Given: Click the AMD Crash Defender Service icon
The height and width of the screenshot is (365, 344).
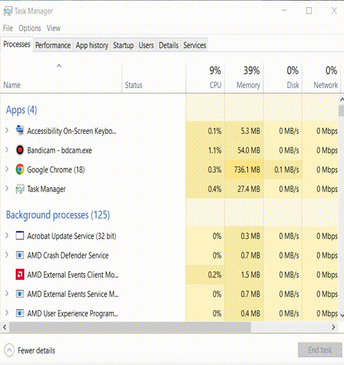Looking at the screenshot, I should [20, 255].
